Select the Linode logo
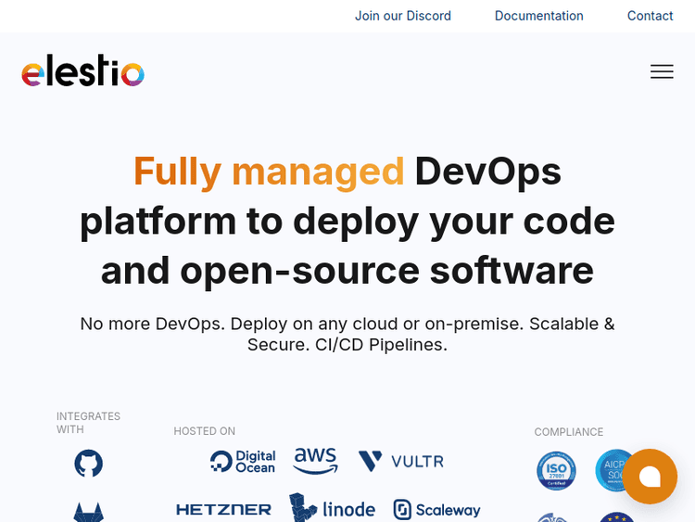Viewport: 695px width, 522px height. 332,508
